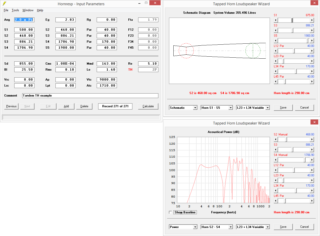Click the Re field showing 5.10
The image size is (320, 236).
[148, 64]
